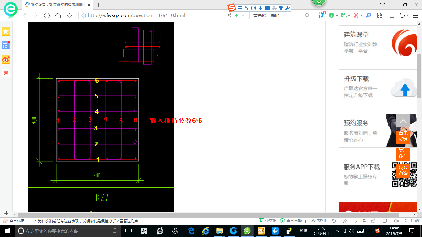The image size is (422, 237).
Task: Toggle Sogou punctuation mode icon
Action: point(247,8)
